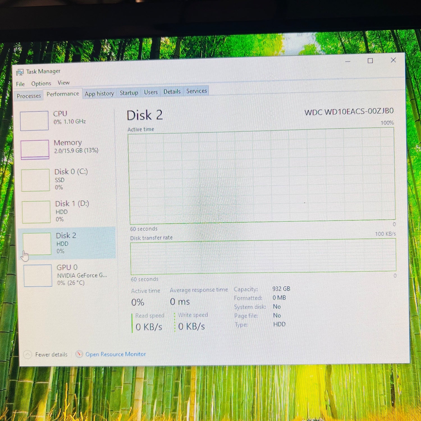
Task: Click the Fewer details collapse arrow icon
Action: [28, 355]
